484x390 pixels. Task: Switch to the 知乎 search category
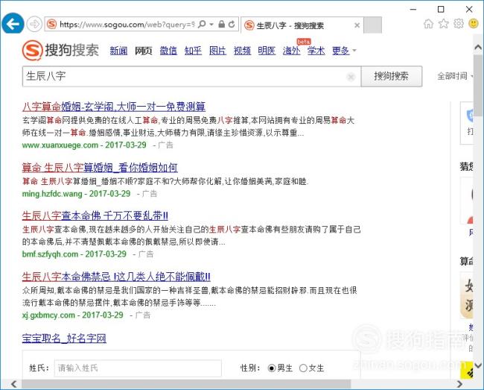[x=193, y=51]
